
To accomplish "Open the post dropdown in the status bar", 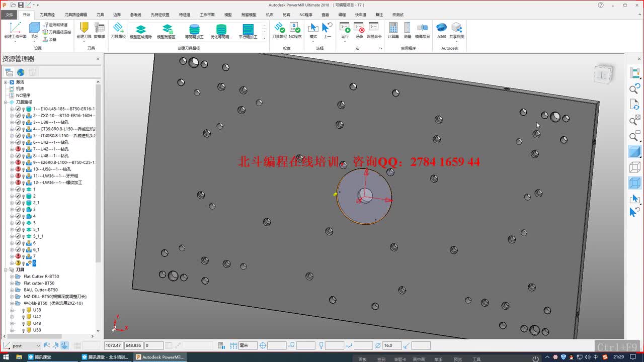I will click(x=38, y=346).
